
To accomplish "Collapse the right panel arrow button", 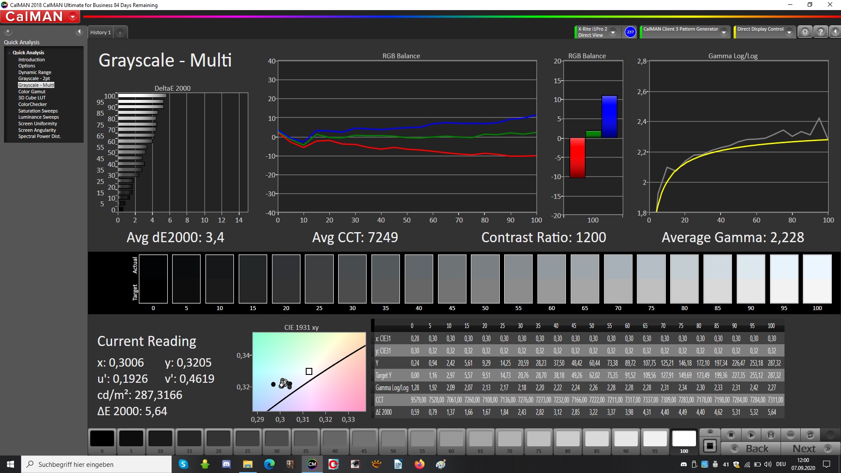I will tap(835, 32).
